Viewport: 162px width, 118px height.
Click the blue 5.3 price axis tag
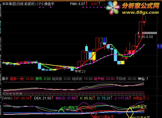pos(159,46)
